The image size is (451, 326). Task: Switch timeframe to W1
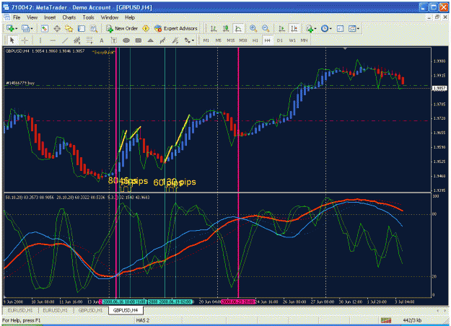(x=292, y=40)
